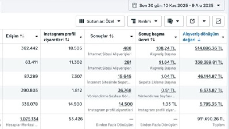Screen dimensions: 229x129
Task: Select the 53.426 total profile visits cell
Action: click(x=76, y=119)
